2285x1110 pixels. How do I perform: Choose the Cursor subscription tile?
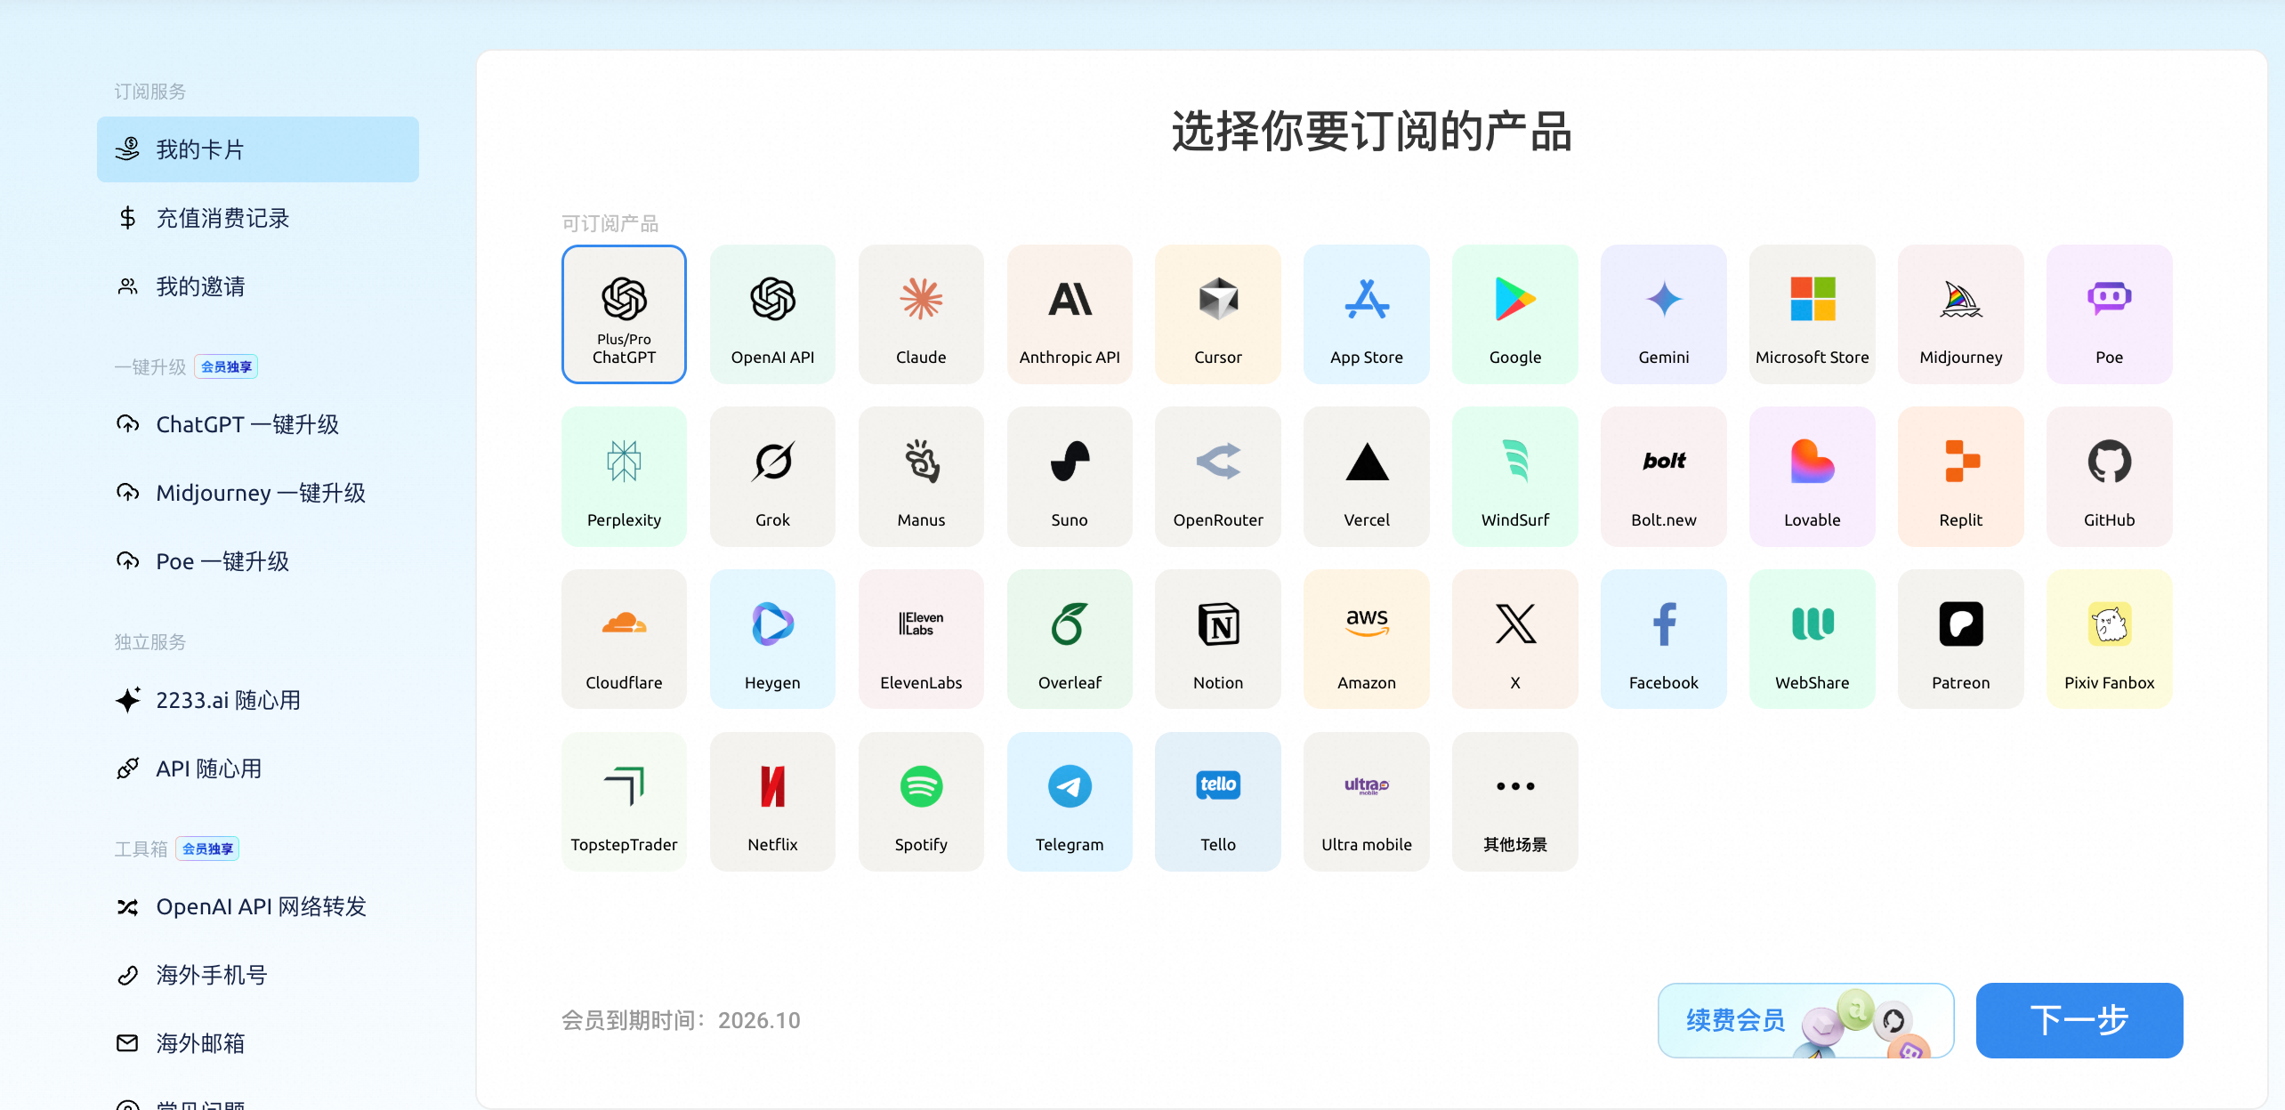tap(1217, 314)
